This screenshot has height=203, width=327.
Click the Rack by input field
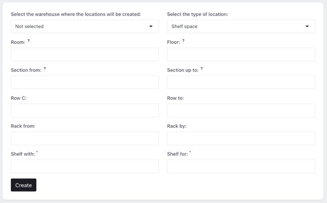[x=241, y=138]
